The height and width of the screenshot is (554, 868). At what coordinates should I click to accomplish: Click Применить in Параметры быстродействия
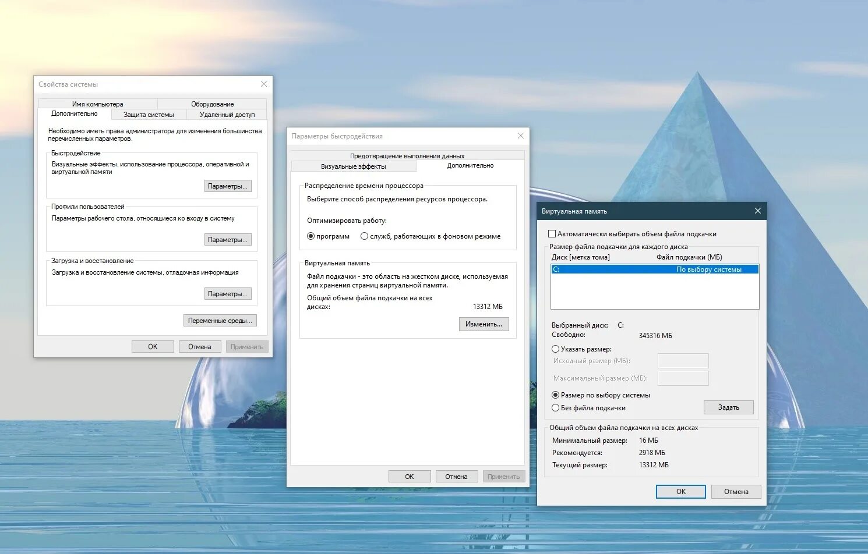(504, 477)
